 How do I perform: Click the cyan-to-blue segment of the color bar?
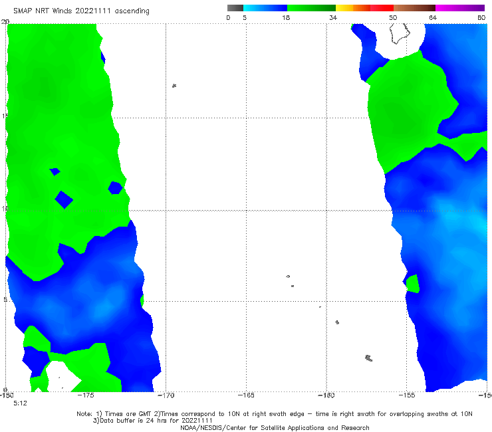(x=265, y=8)
